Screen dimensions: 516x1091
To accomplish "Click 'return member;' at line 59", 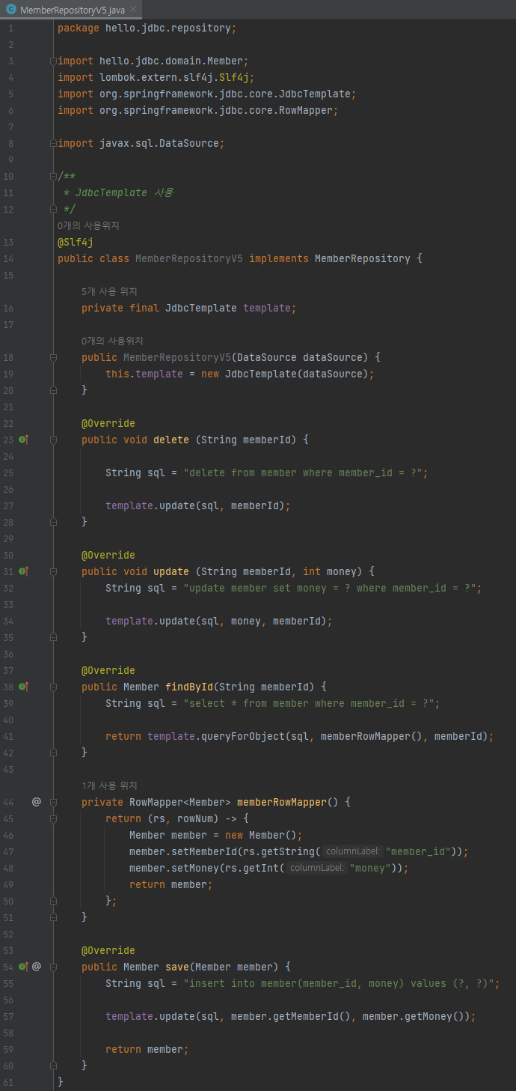I will click(x=147, y=1049).
